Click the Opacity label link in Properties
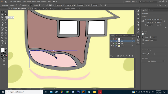This screenshot has height=94, width=168. pyautogui.click(x=147, y=40)
